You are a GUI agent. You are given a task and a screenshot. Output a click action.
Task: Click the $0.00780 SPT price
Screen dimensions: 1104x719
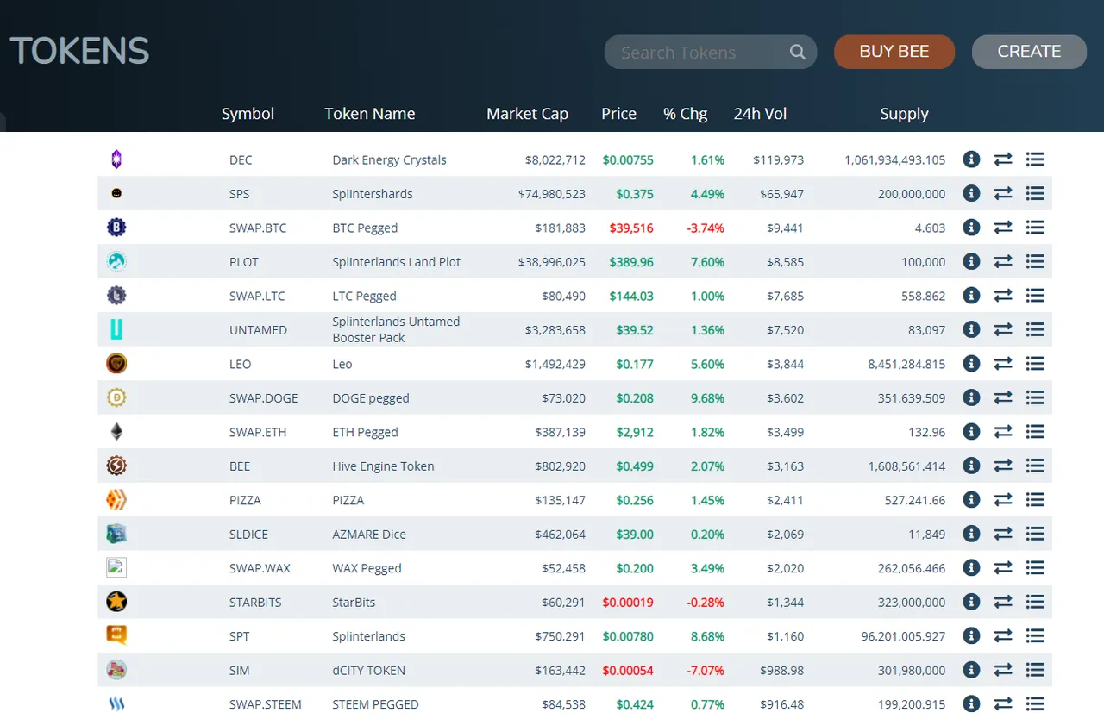pyautogui.click(x=628, y=637)
